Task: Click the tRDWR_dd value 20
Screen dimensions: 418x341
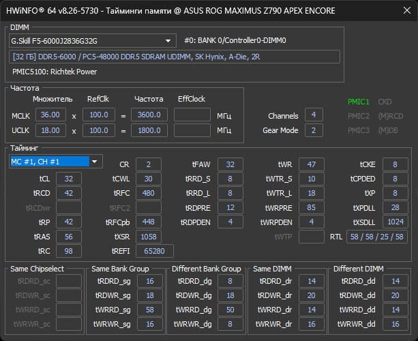Action: tap(395, 295)
